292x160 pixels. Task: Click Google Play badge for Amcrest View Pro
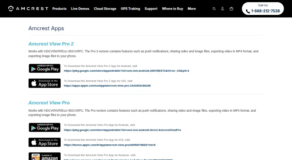[x=45, y=127]
